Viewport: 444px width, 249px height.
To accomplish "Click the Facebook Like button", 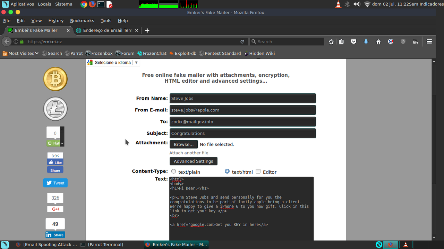I will [55, 163].
